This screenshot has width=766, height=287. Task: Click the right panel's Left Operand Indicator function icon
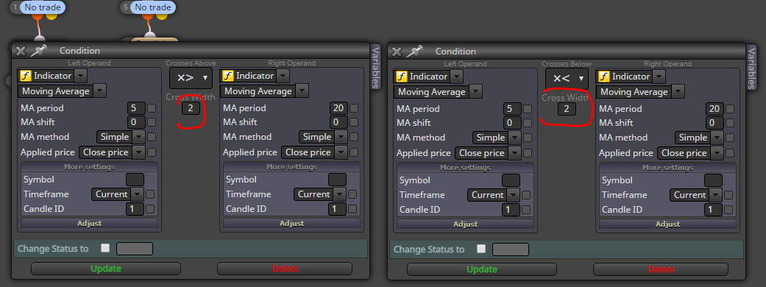click(x=401, y=77)
